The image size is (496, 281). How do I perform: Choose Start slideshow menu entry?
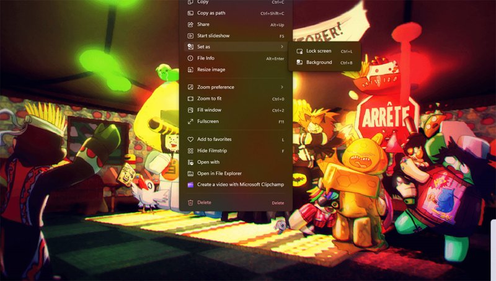(236, 36)
